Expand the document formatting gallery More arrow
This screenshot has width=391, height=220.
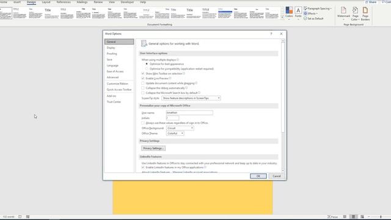(x=282, y=18)
